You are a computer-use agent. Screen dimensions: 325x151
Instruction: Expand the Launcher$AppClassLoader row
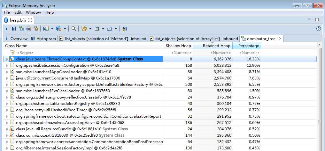click(x=7, y=72)
